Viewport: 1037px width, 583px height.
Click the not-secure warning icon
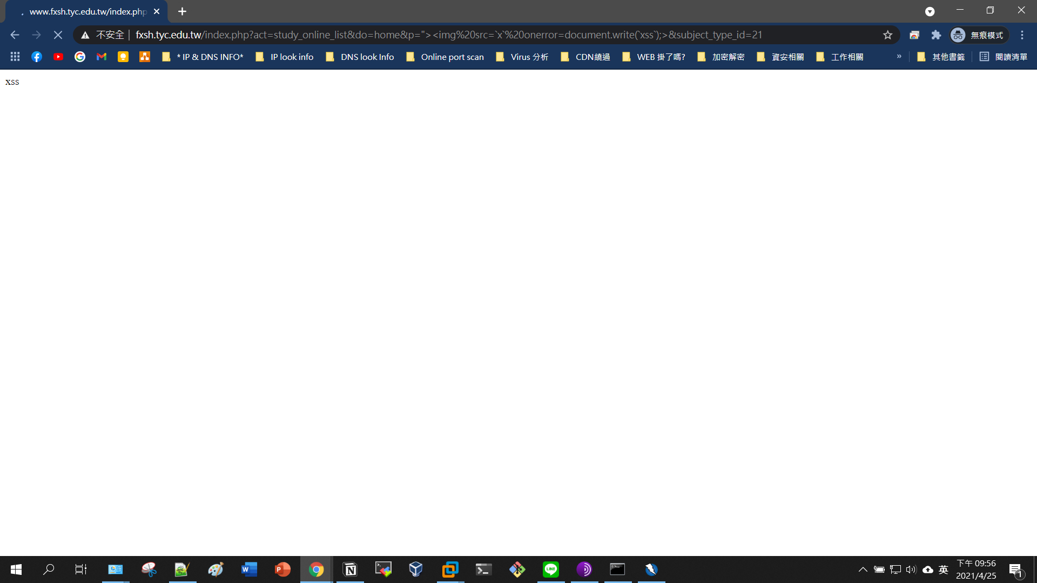pyautogui.click(x=85, y=35)
